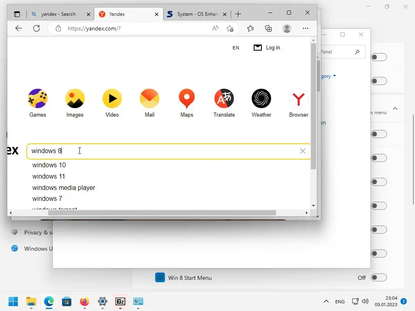Select suggestion windows media player

point(64,188)
